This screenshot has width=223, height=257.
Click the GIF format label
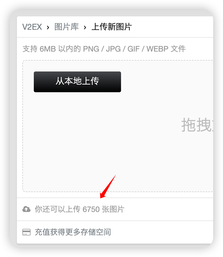click(134, 49)
